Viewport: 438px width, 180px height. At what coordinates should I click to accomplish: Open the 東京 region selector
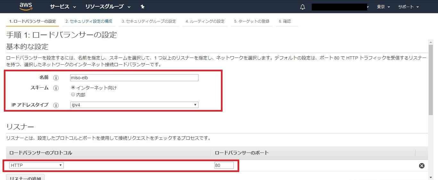click(x=383, y=7)
